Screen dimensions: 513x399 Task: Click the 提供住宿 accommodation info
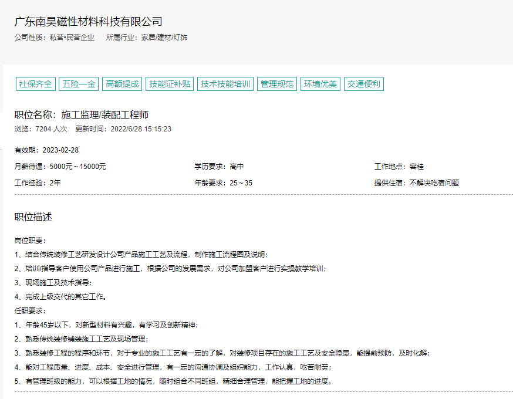pos(416,182)
